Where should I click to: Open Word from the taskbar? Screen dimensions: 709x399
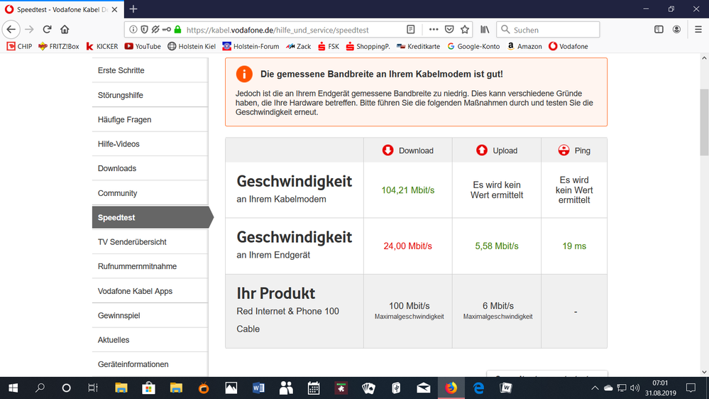point(258,388)
